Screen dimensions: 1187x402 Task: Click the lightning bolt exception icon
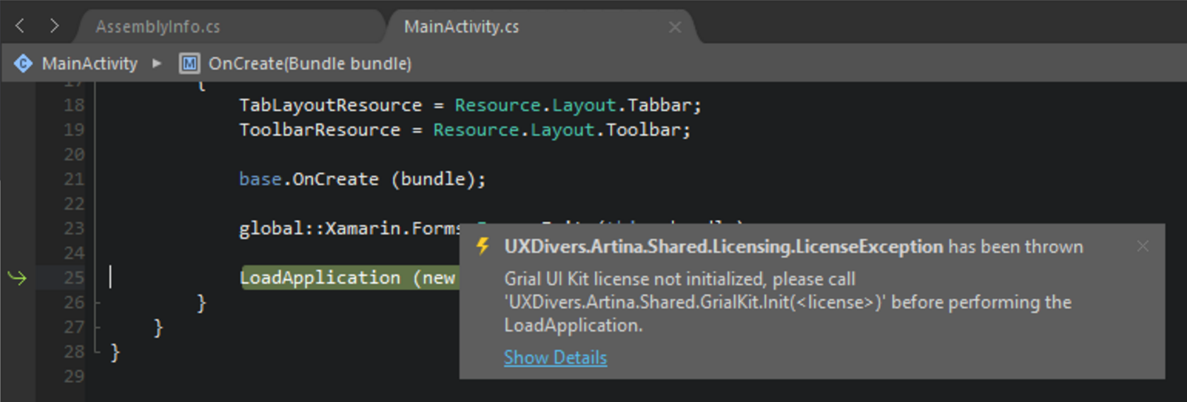click(x=483, y=246)
